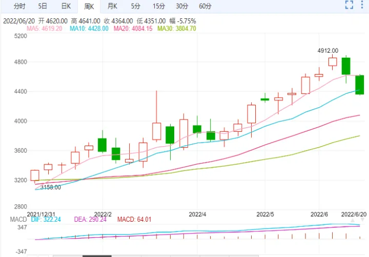Click the candlestick under the 4912.00 high
This screenshot has width=369, height=257.
click(x=333, y=62)
